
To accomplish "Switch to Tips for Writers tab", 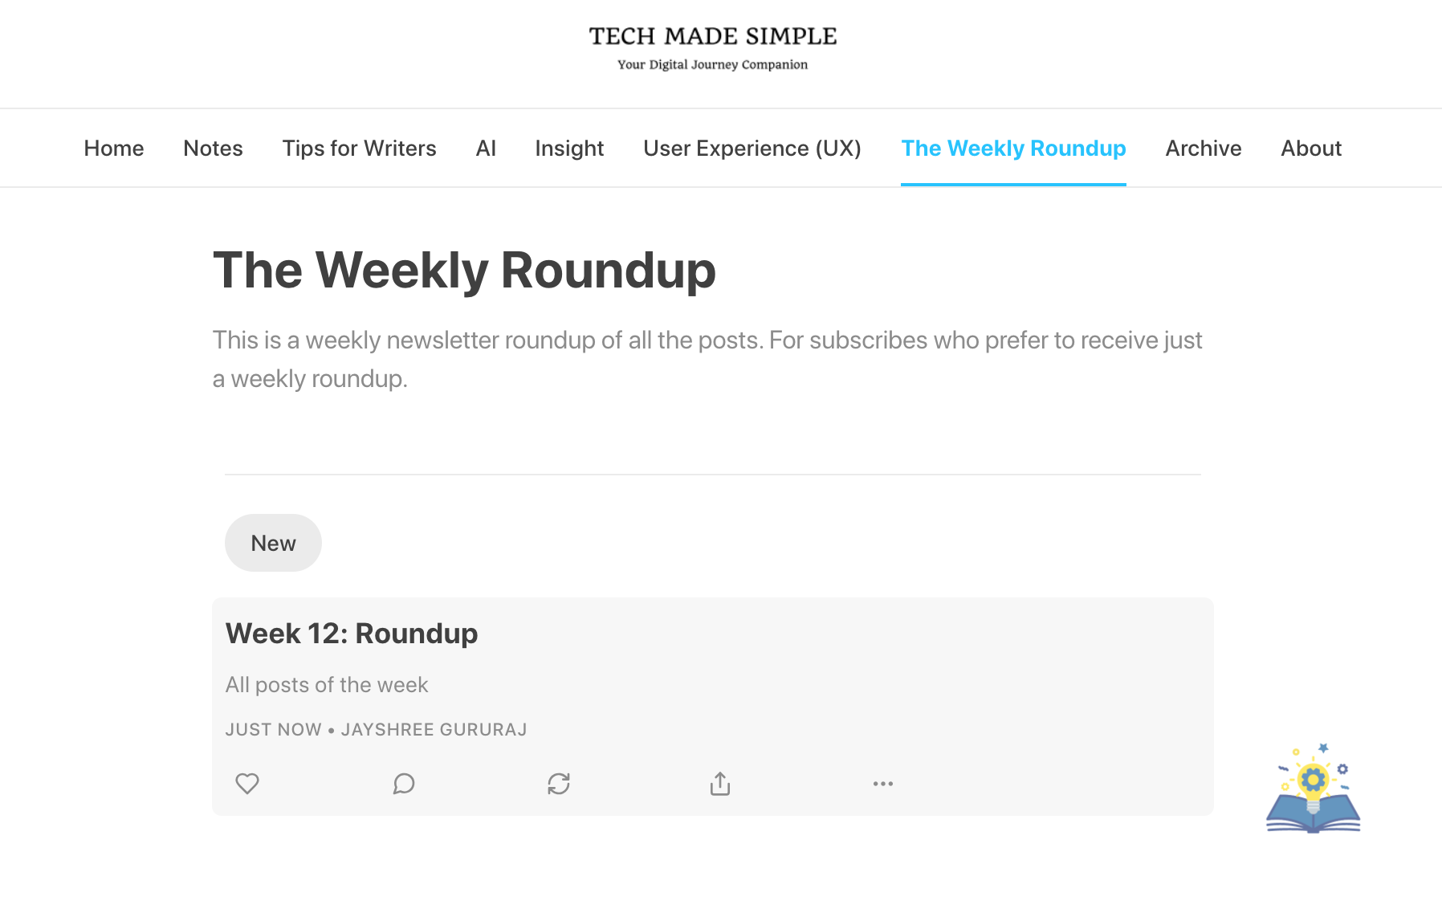I will pyautogui.click(x=359, y=149).
